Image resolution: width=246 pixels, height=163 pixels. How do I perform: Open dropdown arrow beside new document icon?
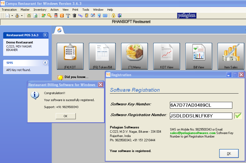pyautogui.click(x=12, y=16)
